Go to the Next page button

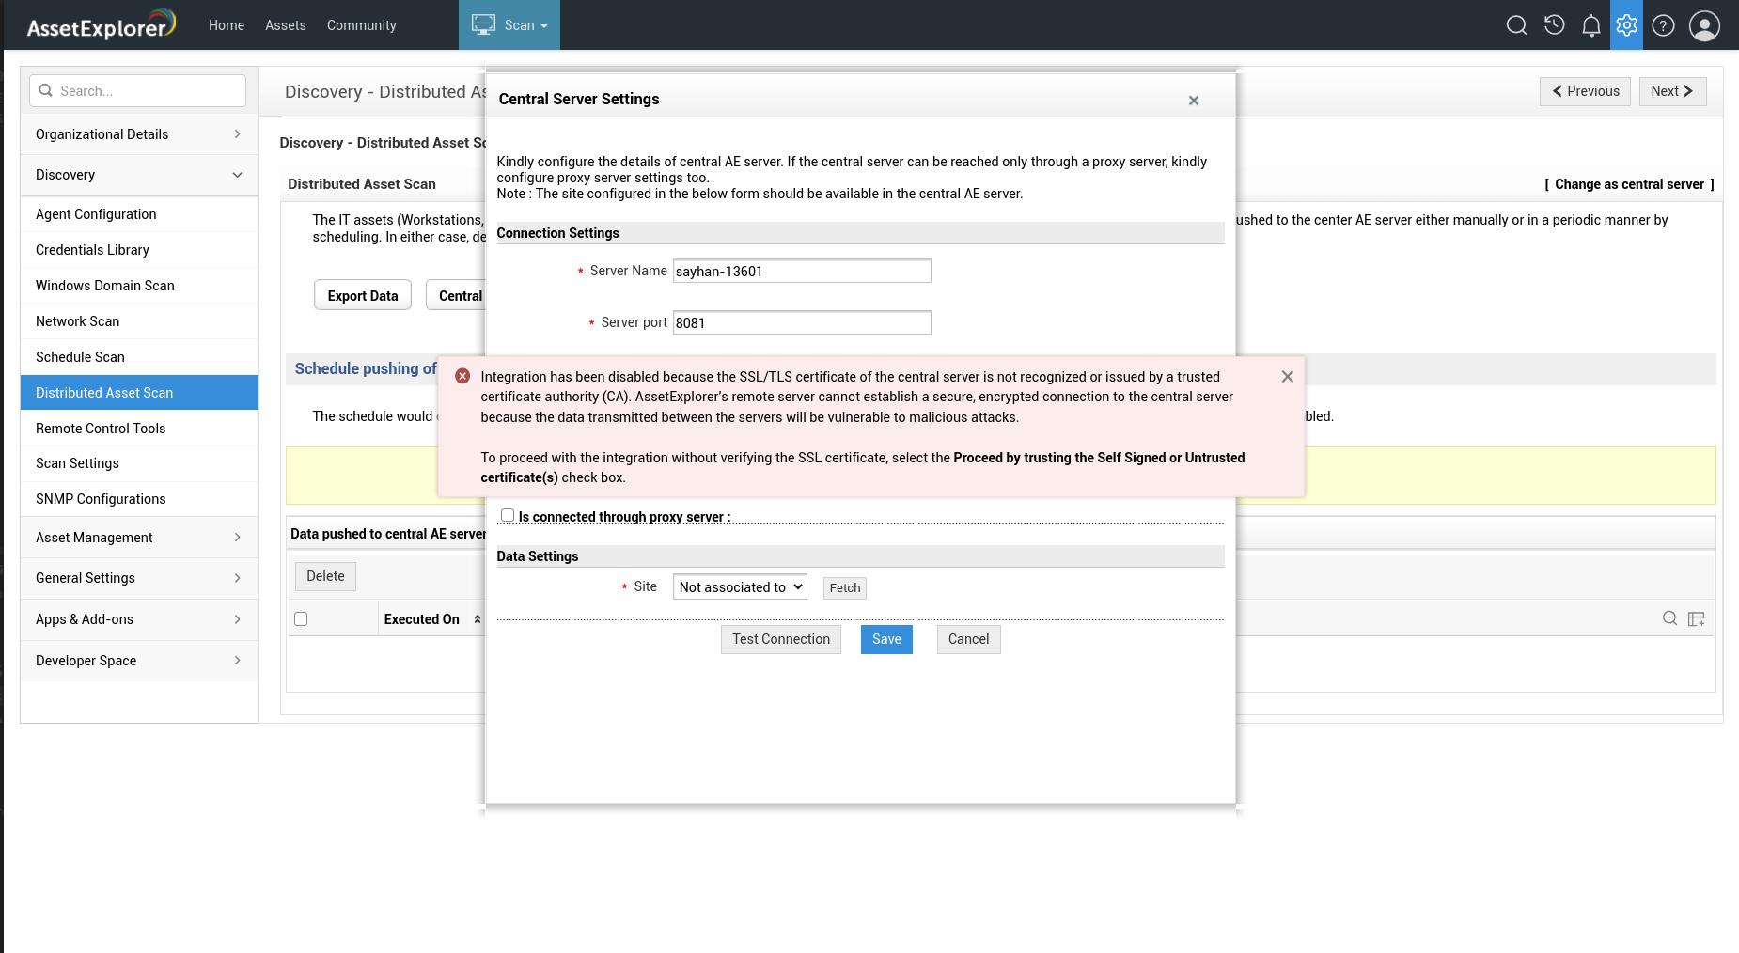tap(1672, 91)
